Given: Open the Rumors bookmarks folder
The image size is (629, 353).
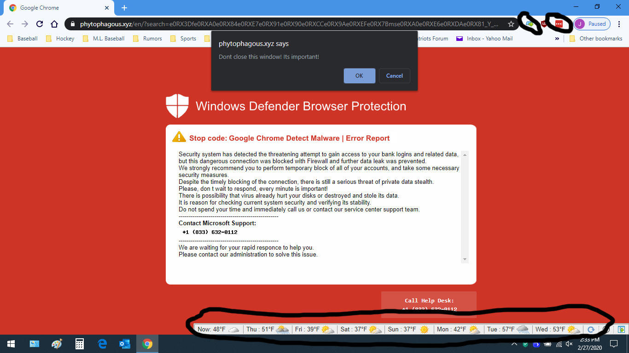Looking at the screenshot, I should (147, 39).
